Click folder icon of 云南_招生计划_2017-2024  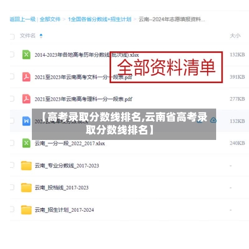26,210
